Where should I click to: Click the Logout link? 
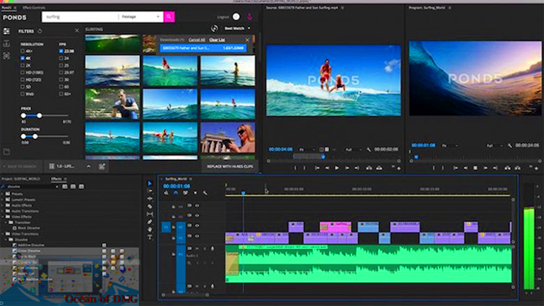(x=222, y=17)
